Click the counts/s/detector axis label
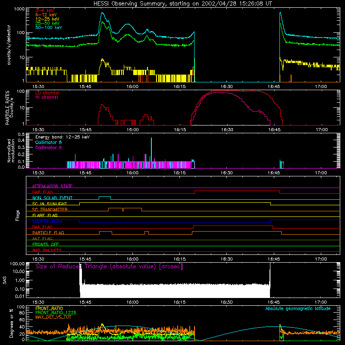The image size is (345, 345). [x=9, y=45]
